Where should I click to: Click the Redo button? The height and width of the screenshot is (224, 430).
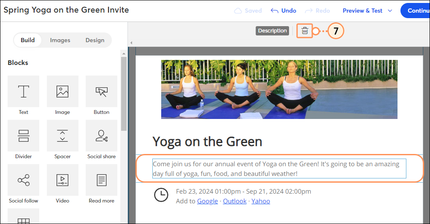pos(317,11)
